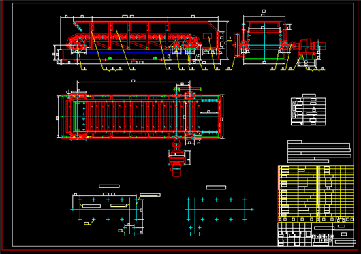Select the right foundation bolt layout drawing
Viewport: 361px width, 254px height.
tap(219, 217)
